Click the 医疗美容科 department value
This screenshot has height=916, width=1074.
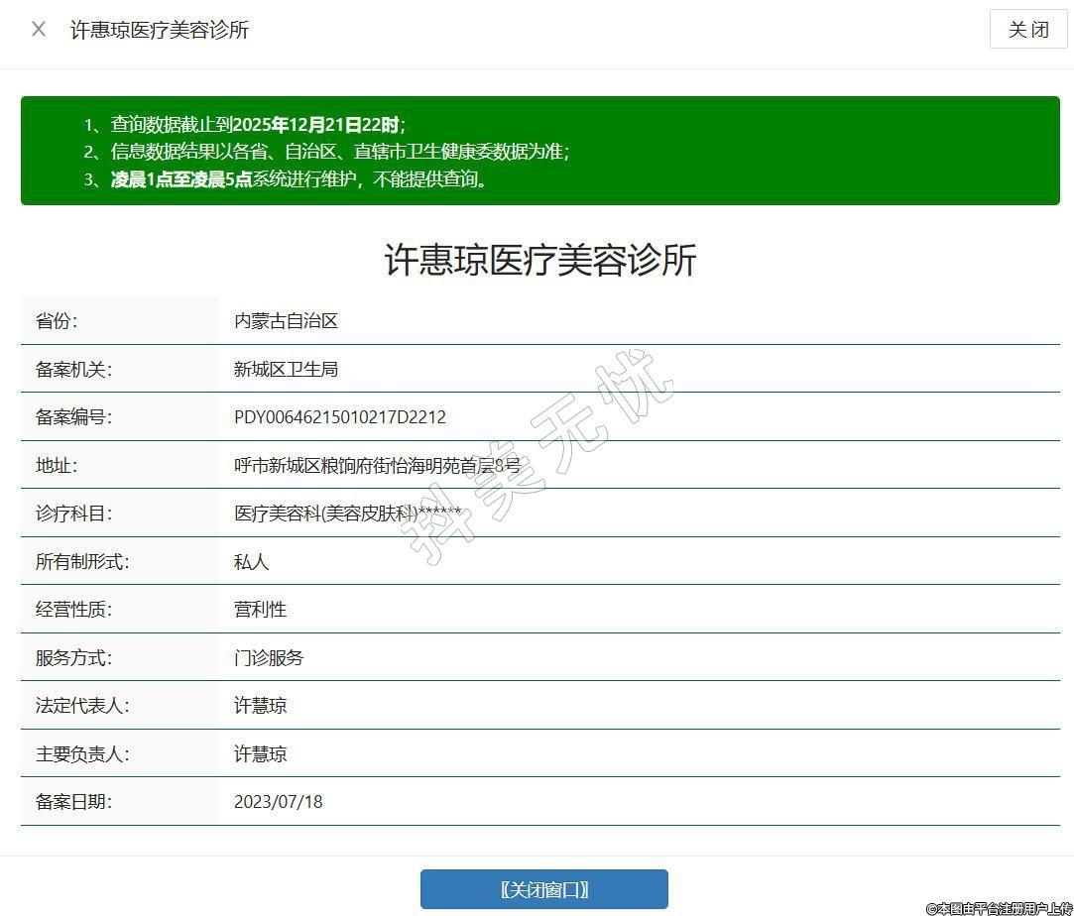347,514
